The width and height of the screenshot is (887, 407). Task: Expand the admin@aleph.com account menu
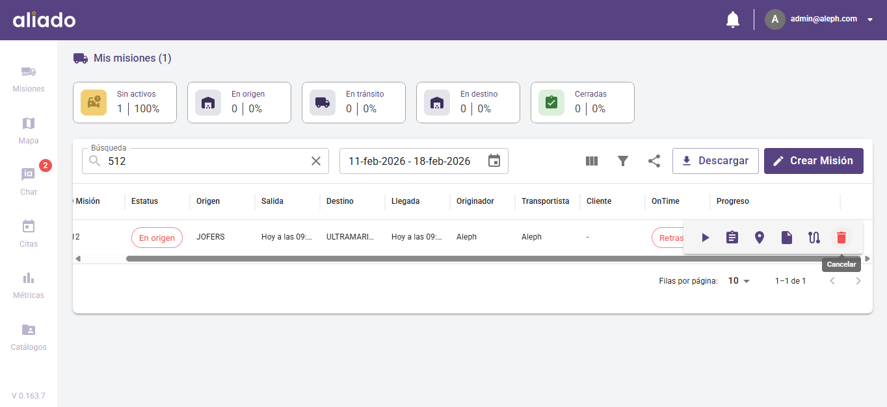(870, 19)
